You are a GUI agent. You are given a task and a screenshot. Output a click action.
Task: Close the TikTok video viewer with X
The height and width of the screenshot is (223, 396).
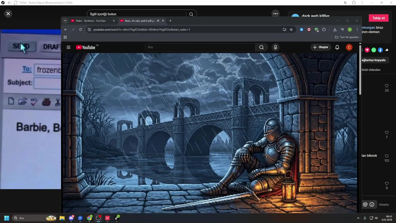point(8,14)
